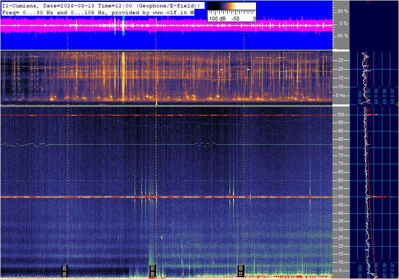Click the 0 % amplitude axis label

click(344, 24)
